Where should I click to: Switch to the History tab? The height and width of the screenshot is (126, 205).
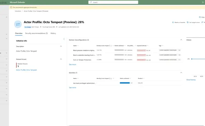click(x=53, y=33)
